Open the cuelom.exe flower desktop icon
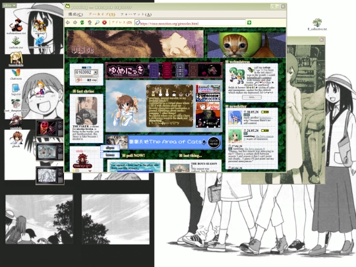The image size is (356, 267). click(16, 42)
